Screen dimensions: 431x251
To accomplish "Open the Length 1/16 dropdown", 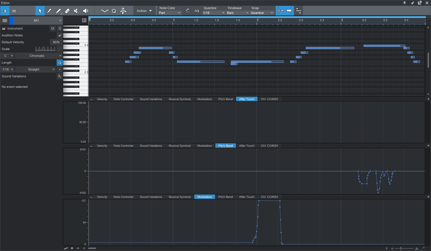I will pos(7,69).
